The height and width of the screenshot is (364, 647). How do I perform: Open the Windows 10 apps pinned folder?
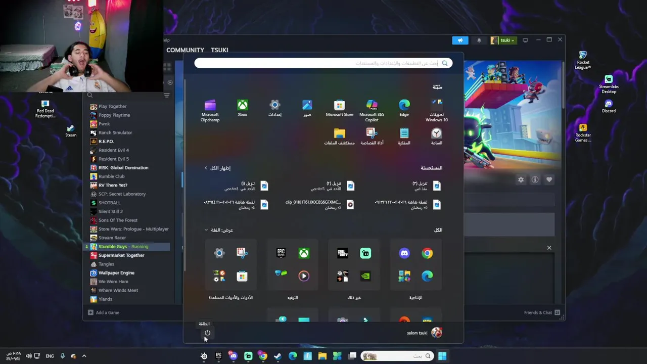click(x=437, y=111)
